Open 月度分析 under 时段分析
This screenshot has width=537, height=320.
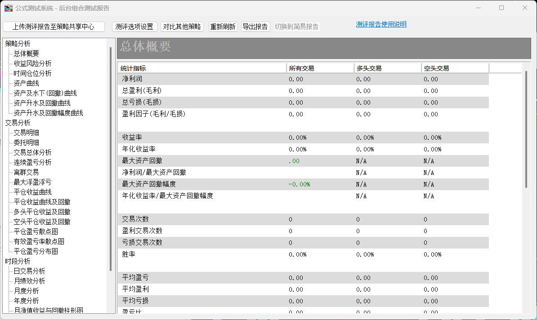tap(26, 291)
